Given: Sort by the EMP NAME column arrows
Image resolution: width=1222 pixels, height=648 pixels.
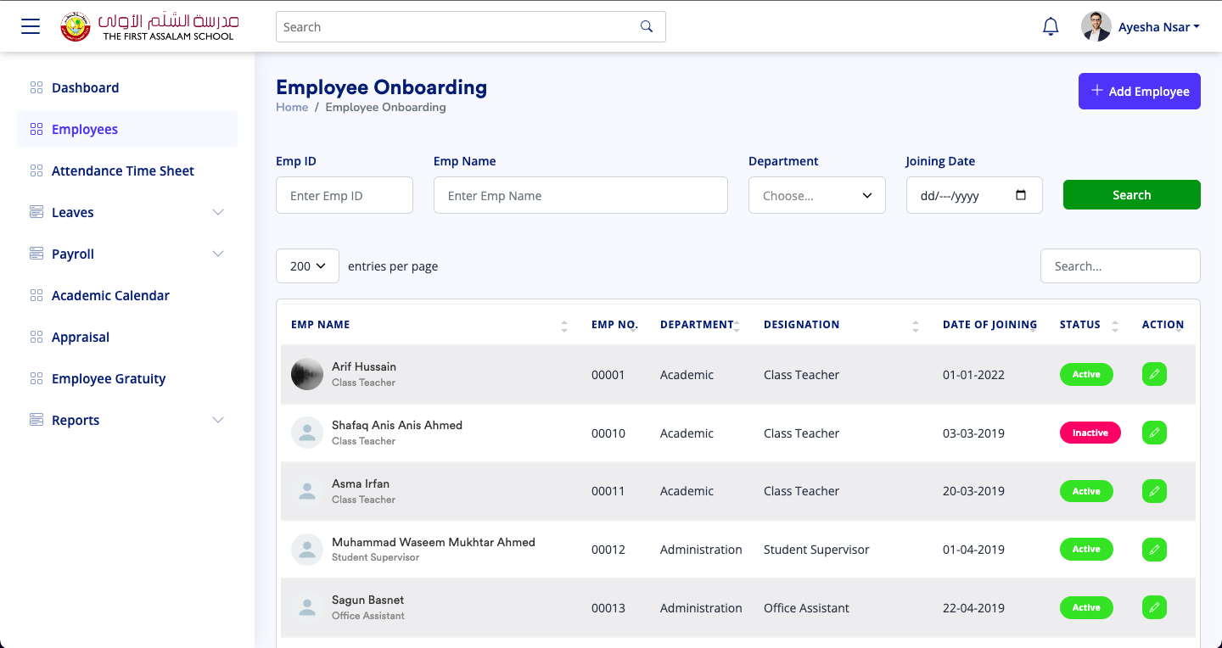Looking at the screenshot, I should click(x=563, y=325).
